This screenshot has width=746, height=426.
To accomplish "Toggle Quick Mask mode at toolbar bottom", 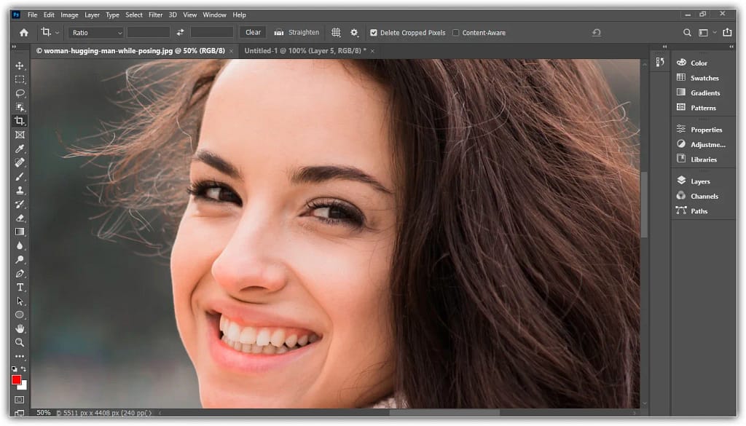I will [20, 399].
